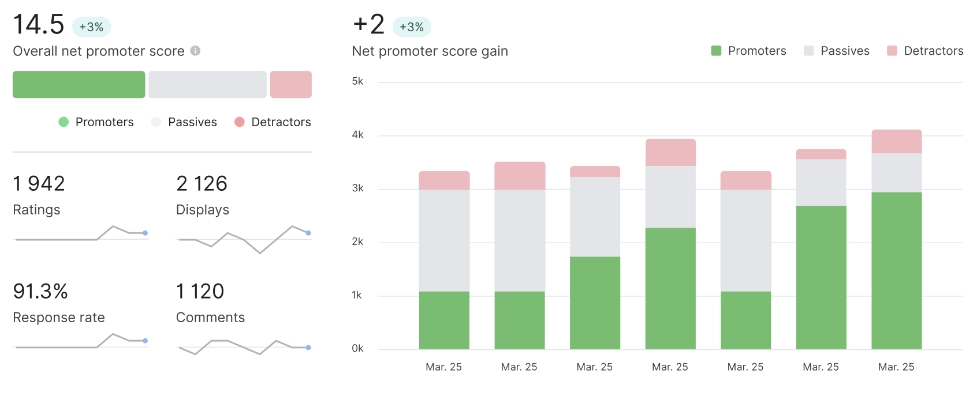Image resolution: width=977 pixels, height=400 pixels.
Task: Open the 1 120 Comments metric
Action: (210, 303)
